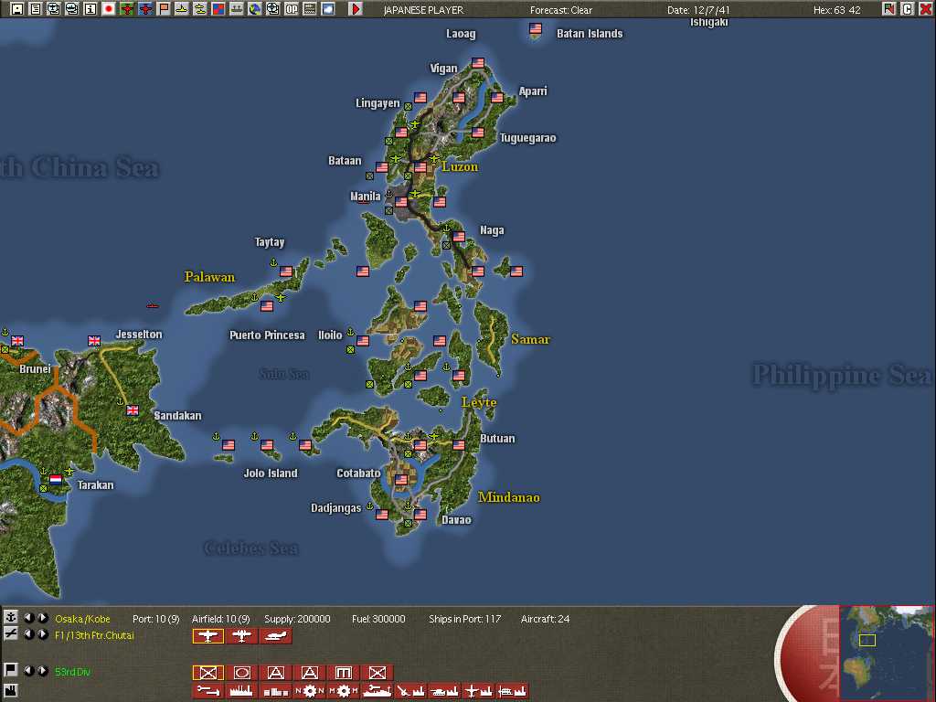Select the highlighted infantry unit filter

coord(207,673)
